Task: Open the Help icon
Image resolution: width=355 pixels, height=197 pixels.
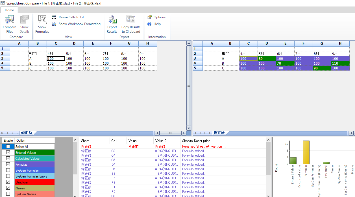Action: [149, 24]
